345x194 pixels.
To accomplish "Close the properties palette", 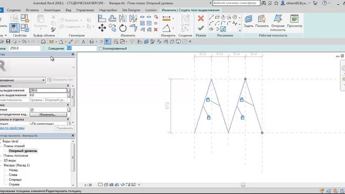I will [x=73, y=54].
